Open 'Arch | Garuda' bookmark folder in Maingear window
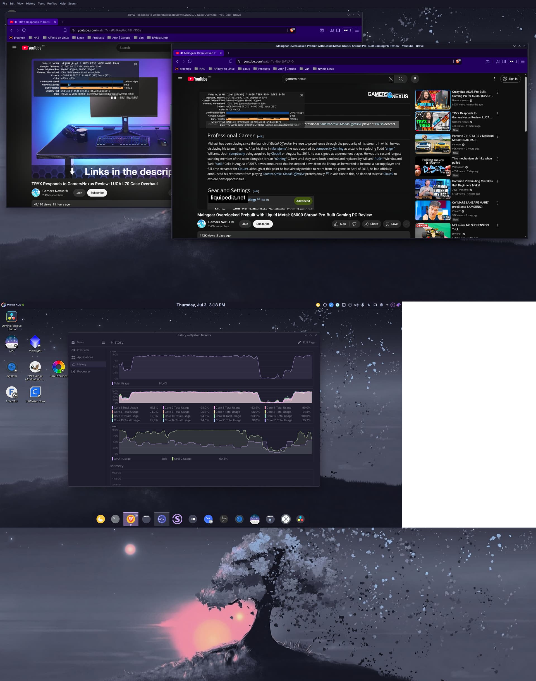536x681 pixels. pos(285,69)
